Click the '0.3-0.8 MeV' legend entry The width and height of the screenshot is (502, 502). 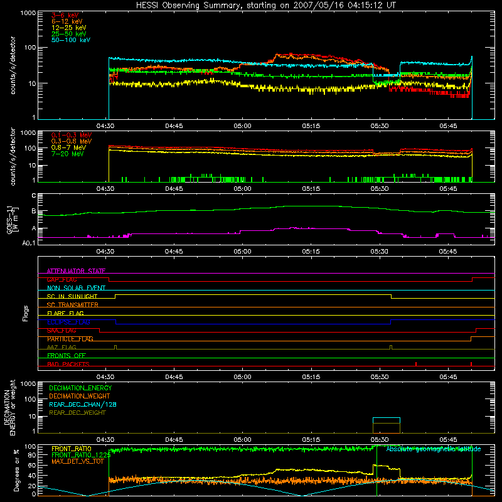click(72, 141)
